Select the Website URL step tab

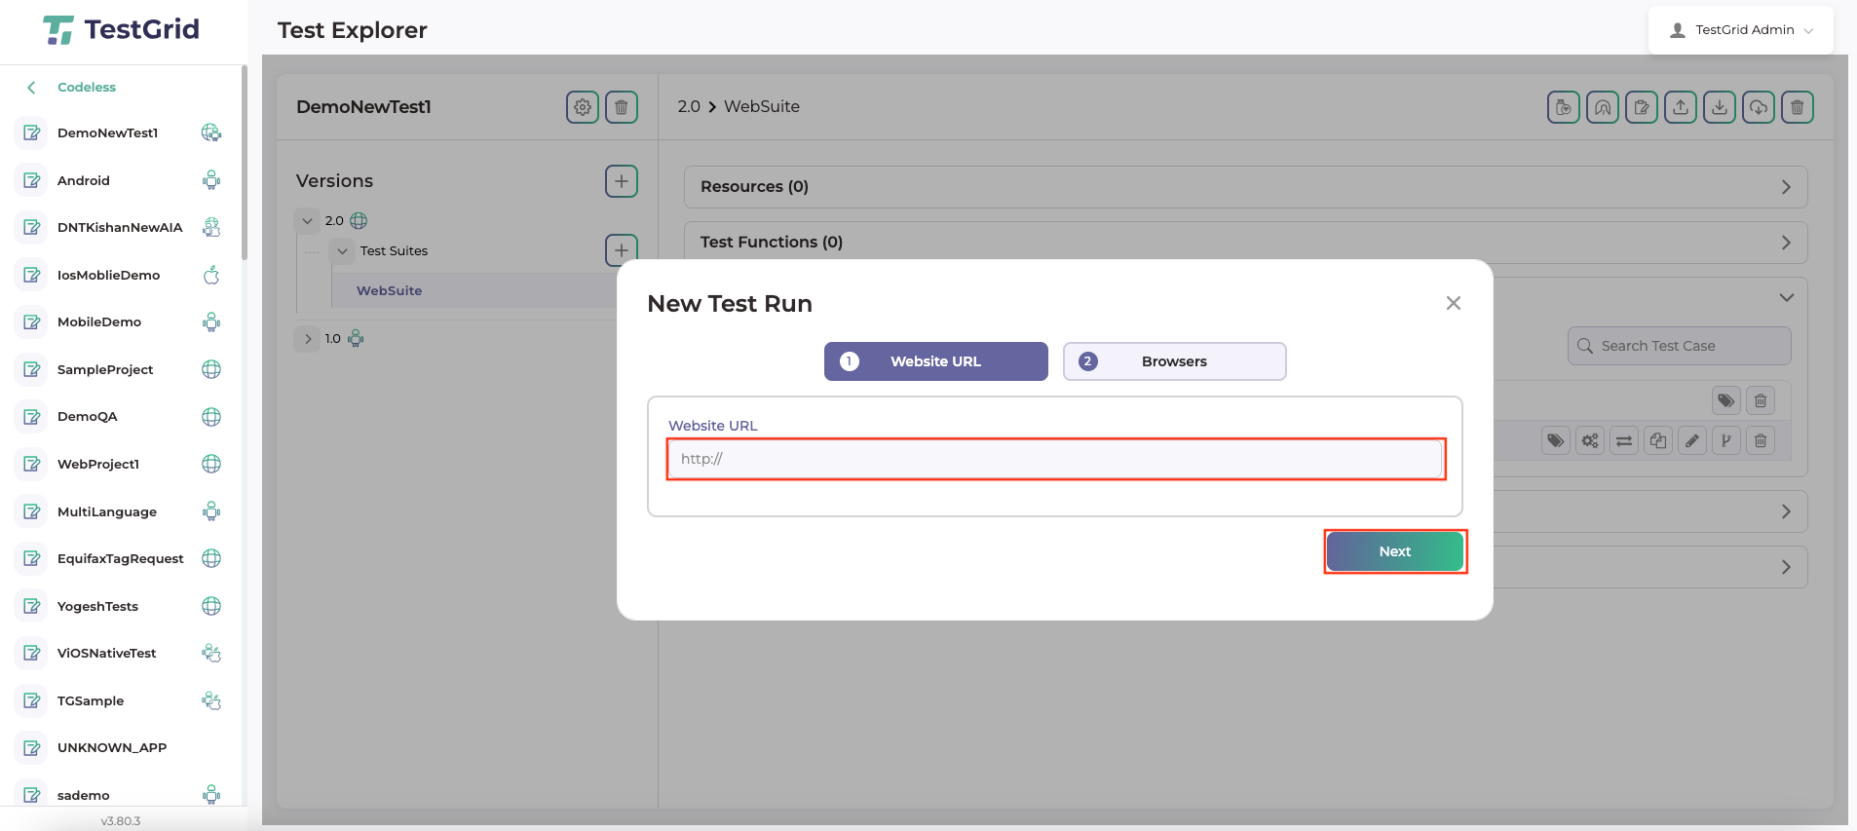[935, 361]
